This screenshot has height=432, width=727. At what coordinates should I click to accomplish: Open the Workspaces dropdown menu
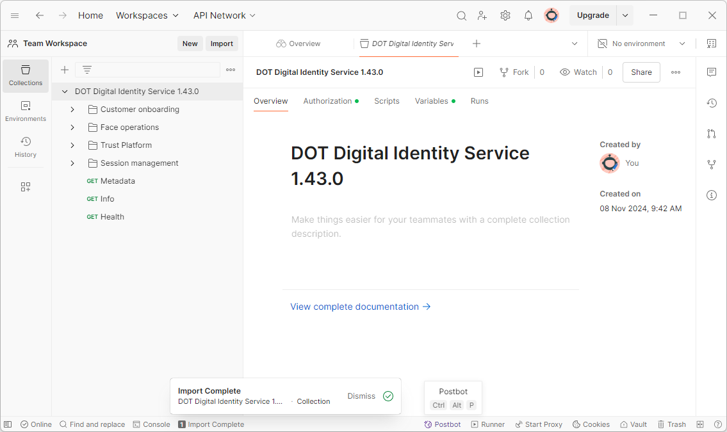pyautogui.click(x=147, y=15)
